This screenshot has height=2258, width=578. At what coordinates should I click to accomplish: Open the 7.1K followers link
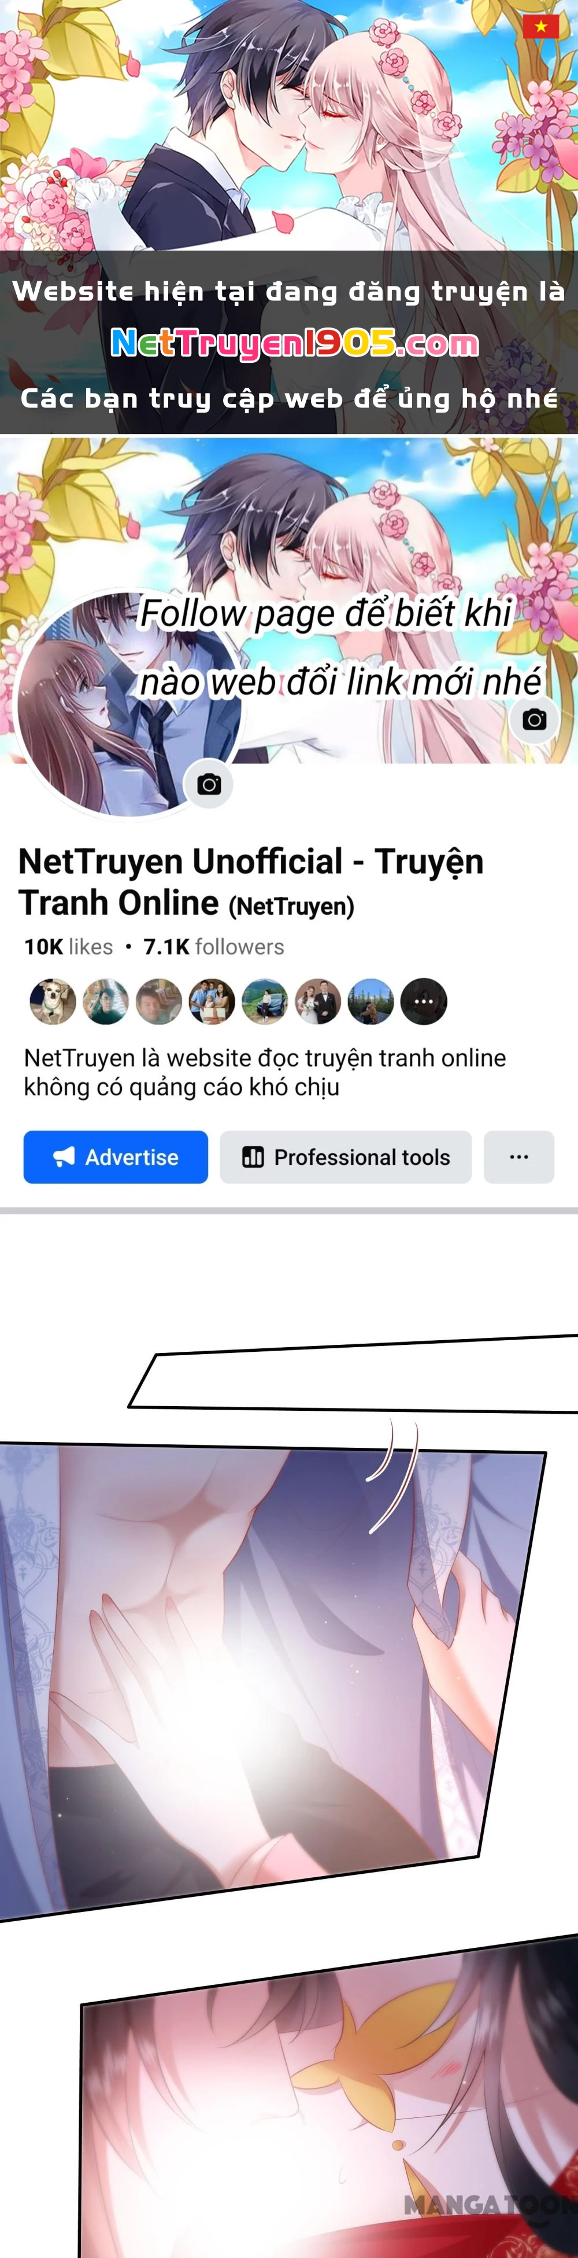tap(214, 947)
